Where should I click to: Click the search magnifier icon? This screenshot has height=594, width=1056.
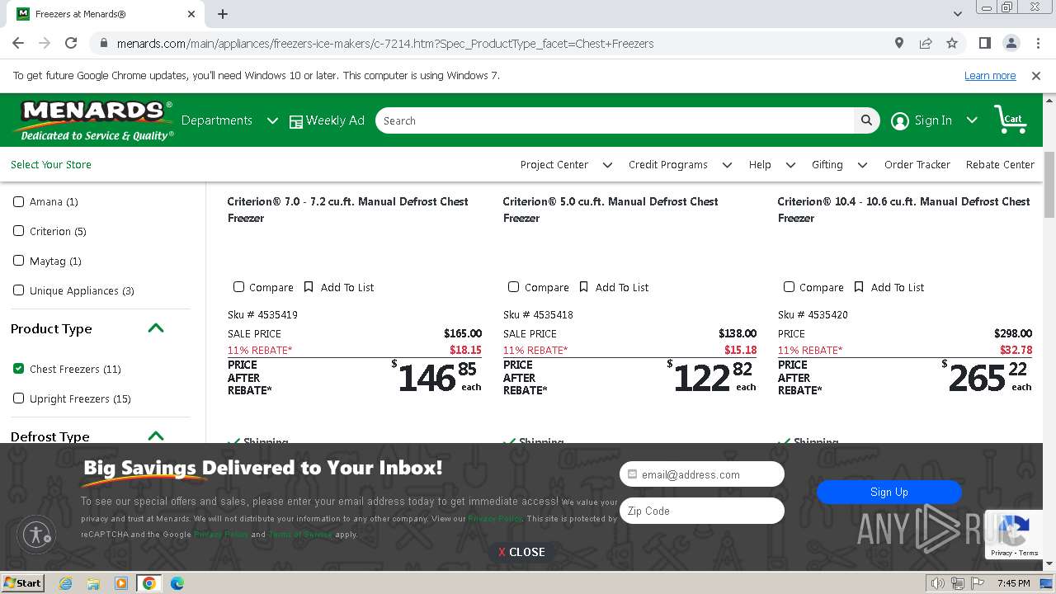coord(866,120)
